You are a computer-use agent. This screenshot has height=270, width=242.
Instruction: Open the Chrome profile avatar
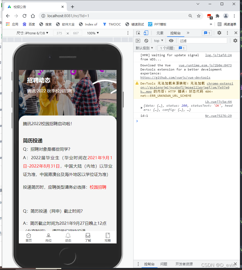pos(226,16)
